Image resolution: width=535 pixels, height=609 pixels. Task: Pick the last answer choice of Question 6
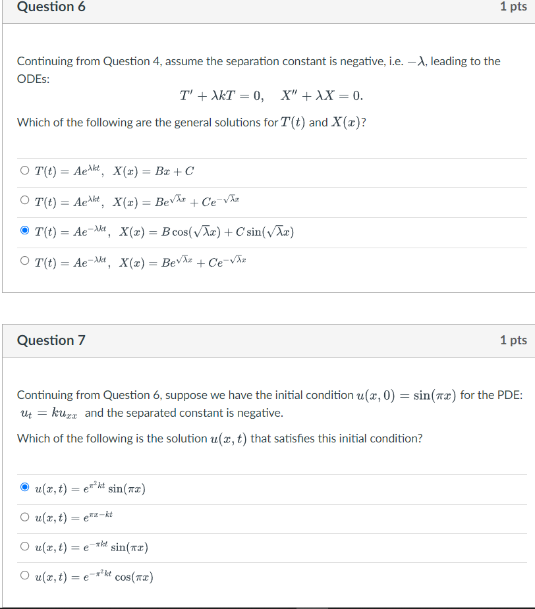pyautogui.click(x=24, y=261)
